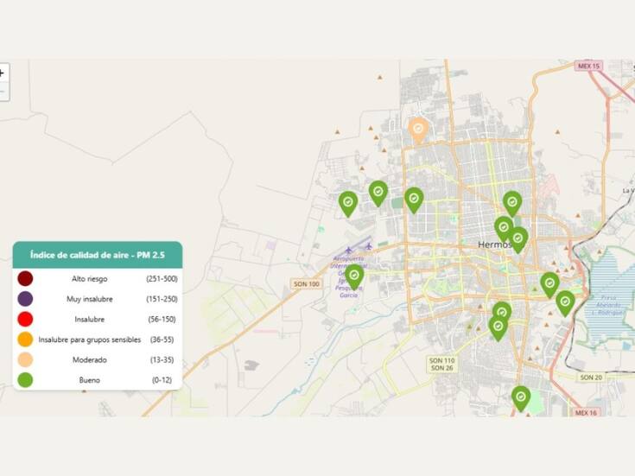This screenshot has height=476, width=635.
Task: Click the 'SON 110' road label
Action: [x=441, y=360]
